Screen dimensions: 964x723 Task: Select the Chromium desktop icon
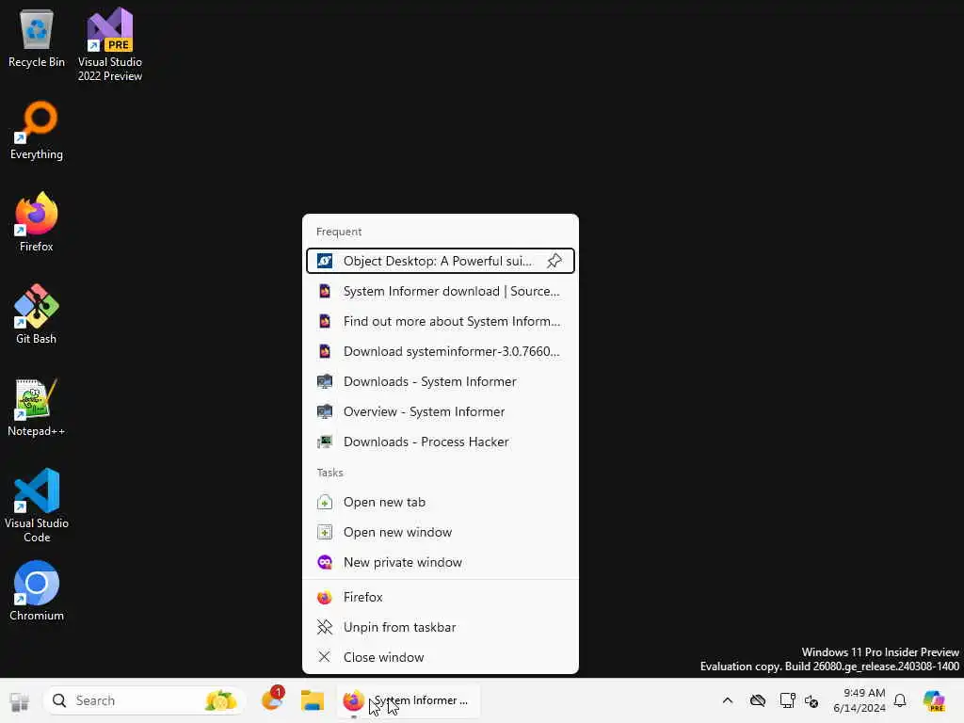(37, 591)
